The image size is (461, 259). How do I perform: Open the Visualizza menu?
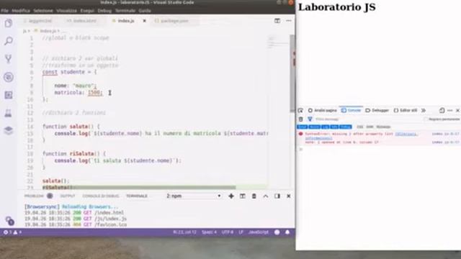(67, 11)
